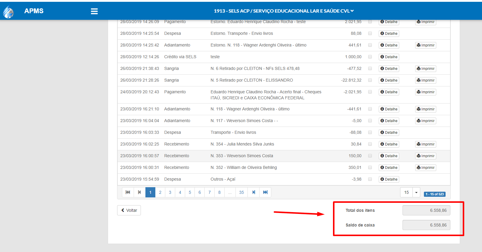Image resolution: width=482 pixels, height=252 pixels.
Task: Go to next page of results
Action: coord(254,192)
